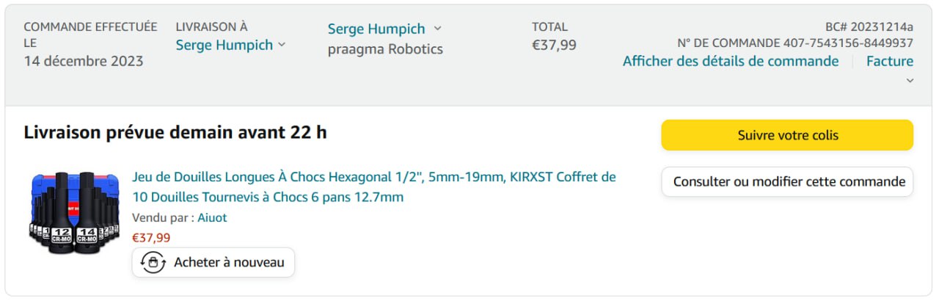Image resolution: width=939 pixels, height=301 pixels.
Task: Click Serge Humpich name under Livraison à
Action: (x=224, y=45)
